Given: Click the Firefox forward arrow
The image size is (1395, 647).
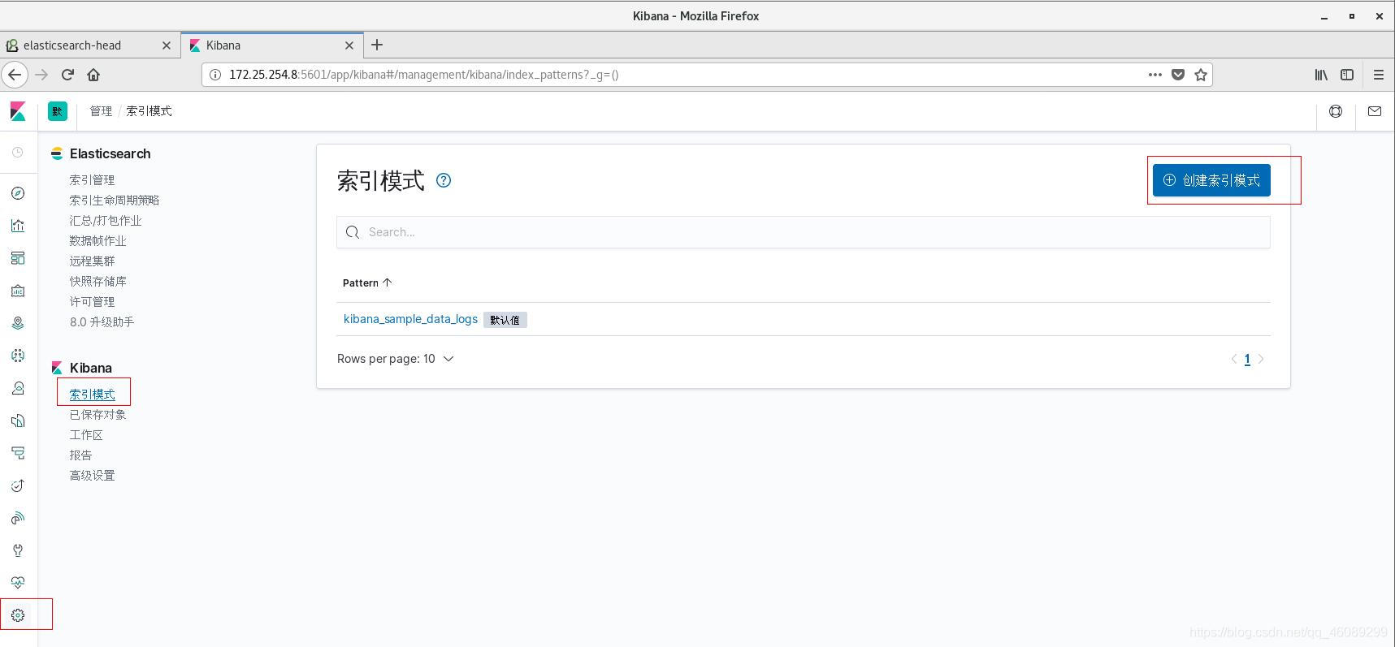Looking at the screenshot, I should (41, 75).
